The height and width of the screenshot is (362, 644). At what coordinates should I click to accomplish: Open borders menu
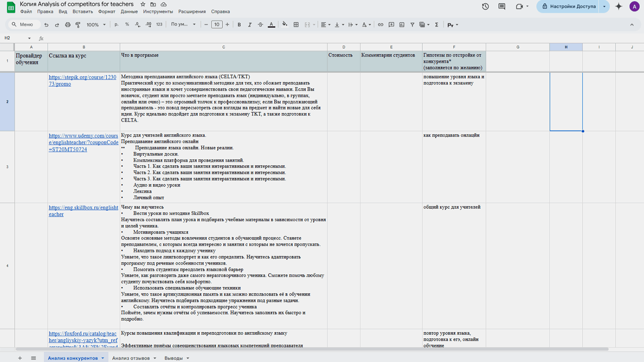[x=296, y=25]
